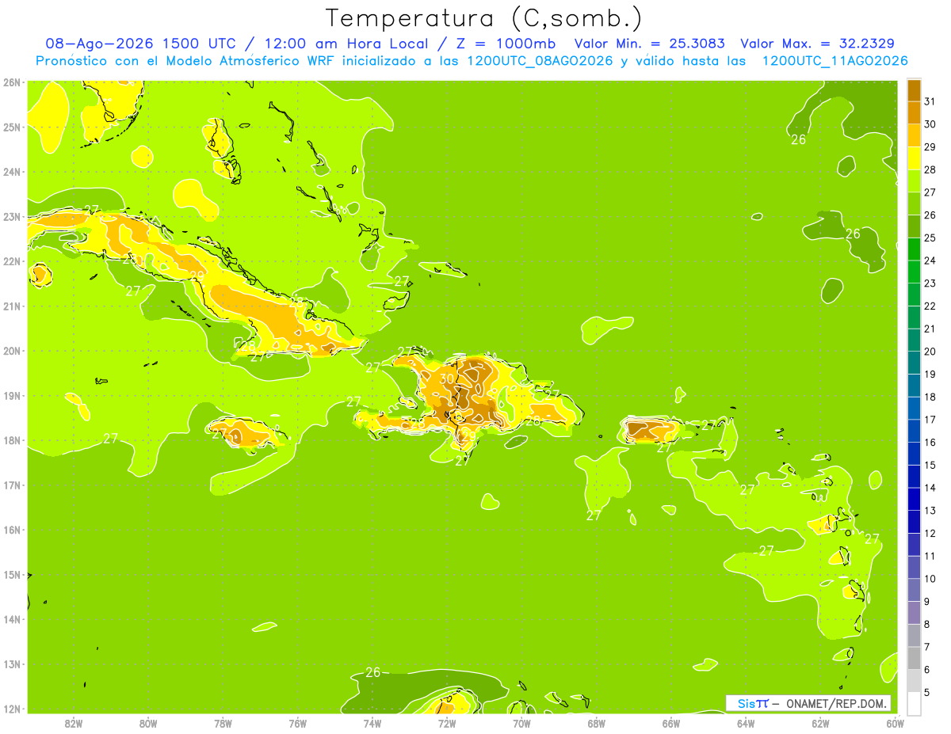This screenshot has height=734, width=951.
Task: Click the 74W longitude axis label
Action: (372, 722)
